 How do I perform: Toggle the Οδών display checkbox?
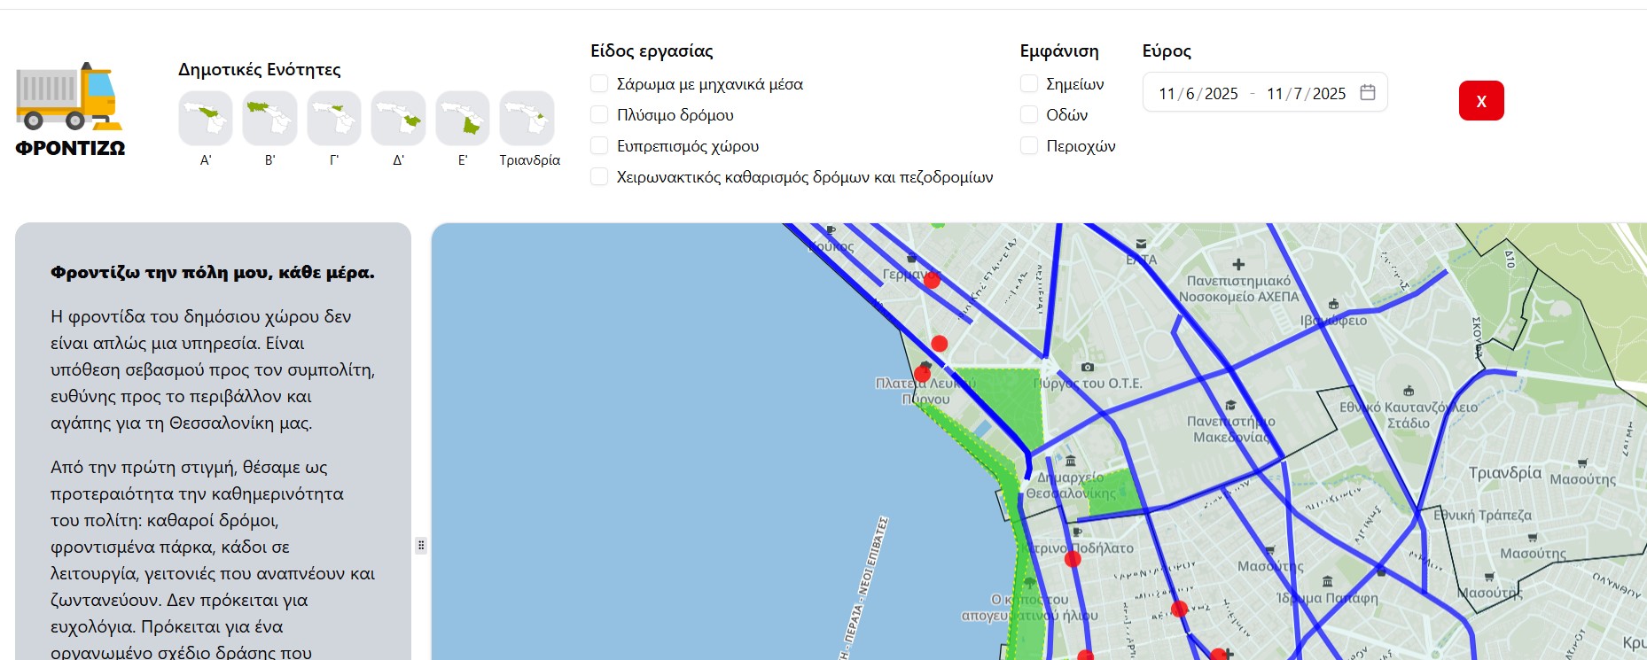[1029, 115]
